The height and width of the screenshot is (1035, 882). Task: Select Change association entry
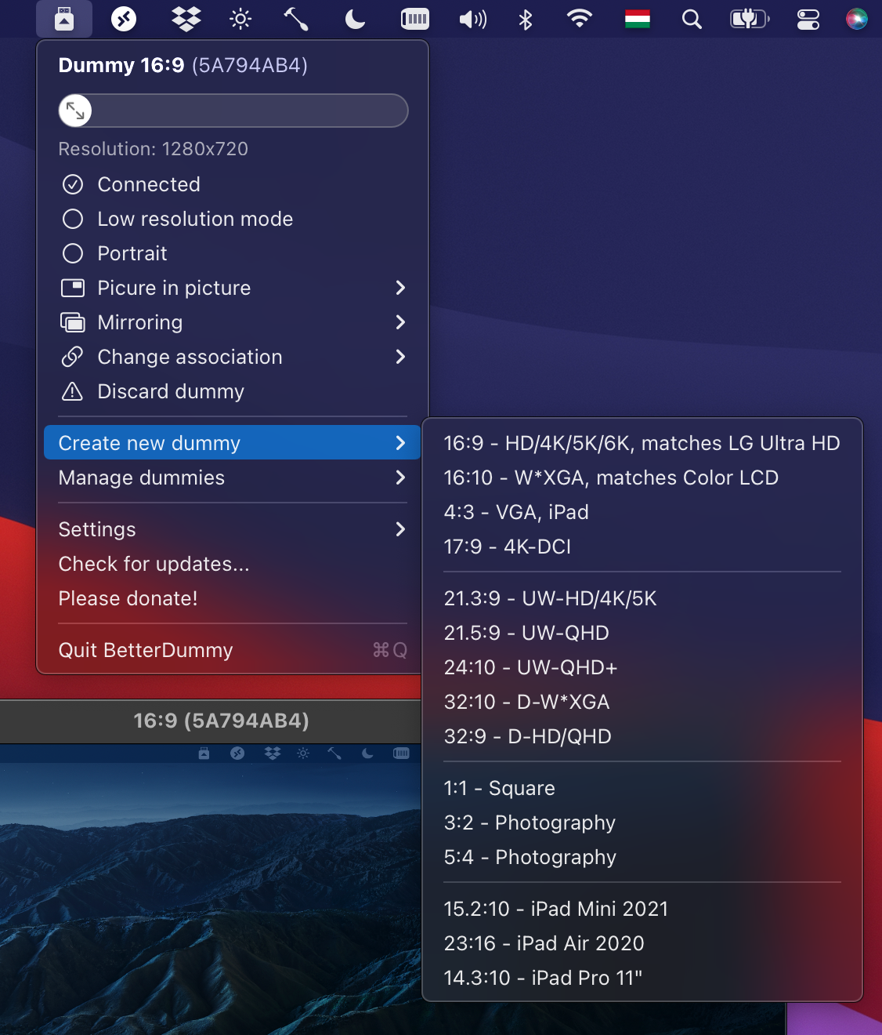point(233,357)
